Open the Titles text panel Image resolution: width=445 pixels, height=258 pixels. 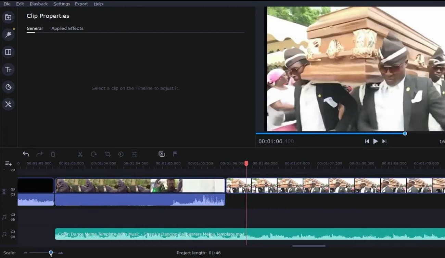(x=8, y=70)
